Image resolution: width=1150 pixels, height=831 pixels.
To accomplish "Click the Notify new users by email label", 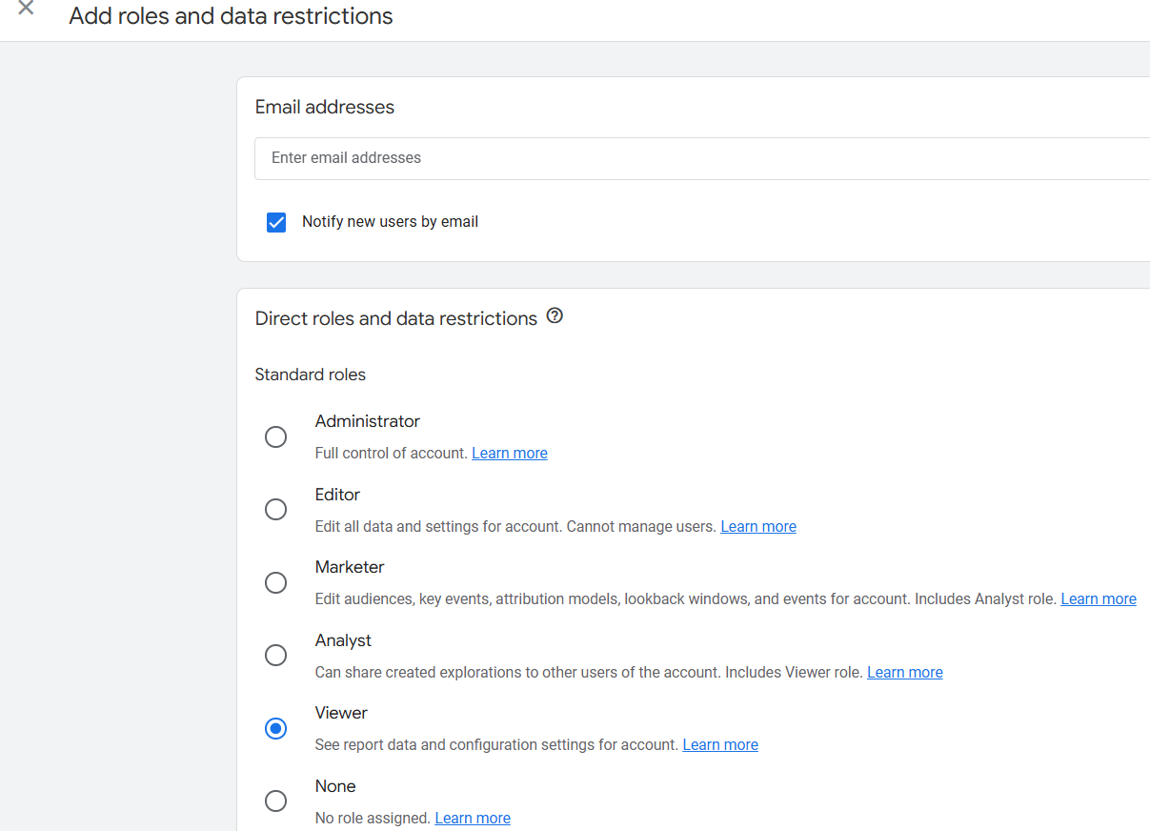I will (x=390, y=221).
